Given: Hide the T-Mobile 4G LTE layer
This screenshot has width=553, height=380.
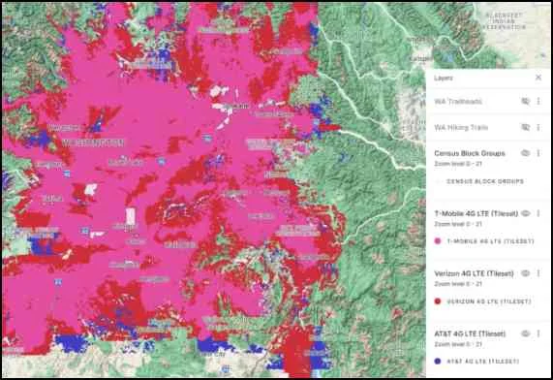Looking at the screenshot, I should click(526, 213).
